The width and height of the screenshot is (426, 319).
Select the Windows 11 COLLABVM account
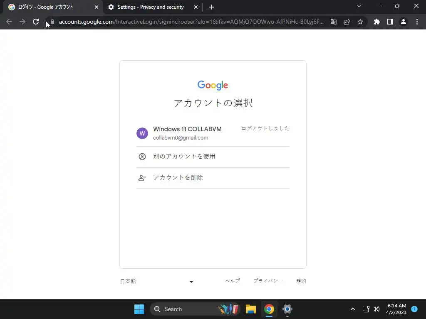[213, 133]
